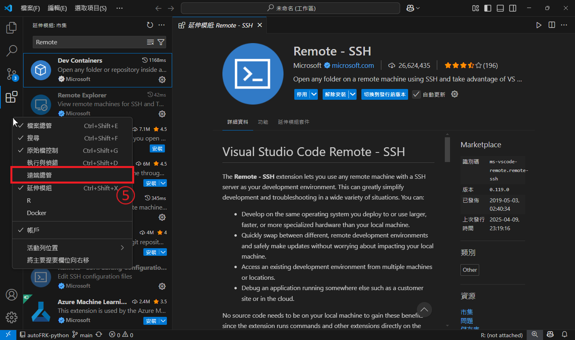Viewport: 575px width, 340px height.
Task: Open Extensions view in activity bar
Action: [12, 97]
